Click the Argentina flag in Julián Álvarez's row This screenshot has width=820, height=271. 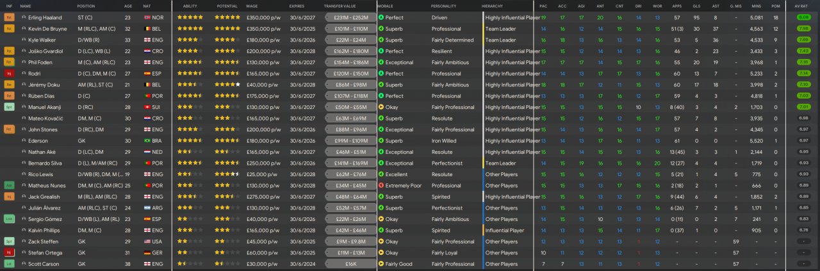click(x=146, y=208)
